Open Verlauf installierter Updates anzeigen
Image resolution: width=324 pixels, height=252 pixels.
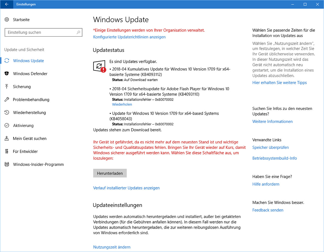click(x=126, y=188)
